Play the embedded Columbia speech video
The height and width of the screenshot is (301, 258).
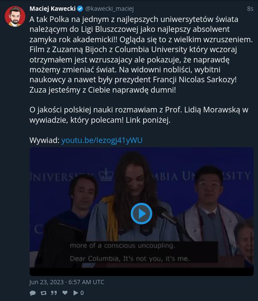(x=141, y=214)
